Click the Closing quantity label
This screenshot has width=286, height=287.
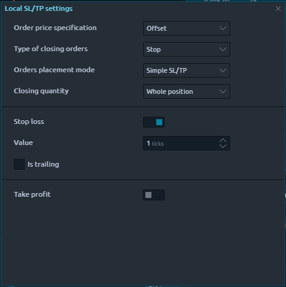coord(41,91)
